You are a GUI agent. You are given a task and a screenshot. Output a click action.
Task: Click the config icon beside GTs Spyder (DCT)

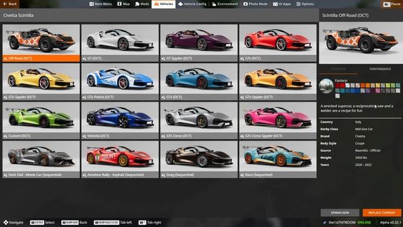click(x=6, y=97)
